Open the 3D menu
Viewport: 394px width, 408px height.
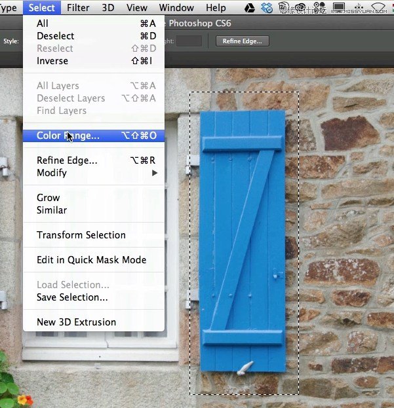108,8
